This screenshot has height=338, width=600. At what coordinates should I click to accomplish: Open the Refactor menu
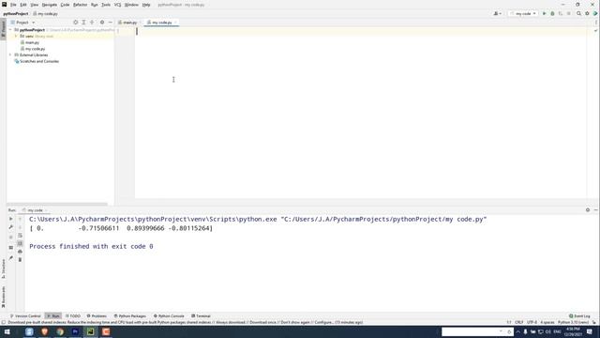pos(81,5)
